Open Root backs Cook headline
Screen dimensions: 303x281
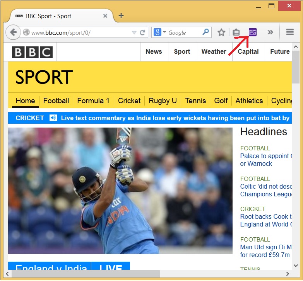[266, 220]
